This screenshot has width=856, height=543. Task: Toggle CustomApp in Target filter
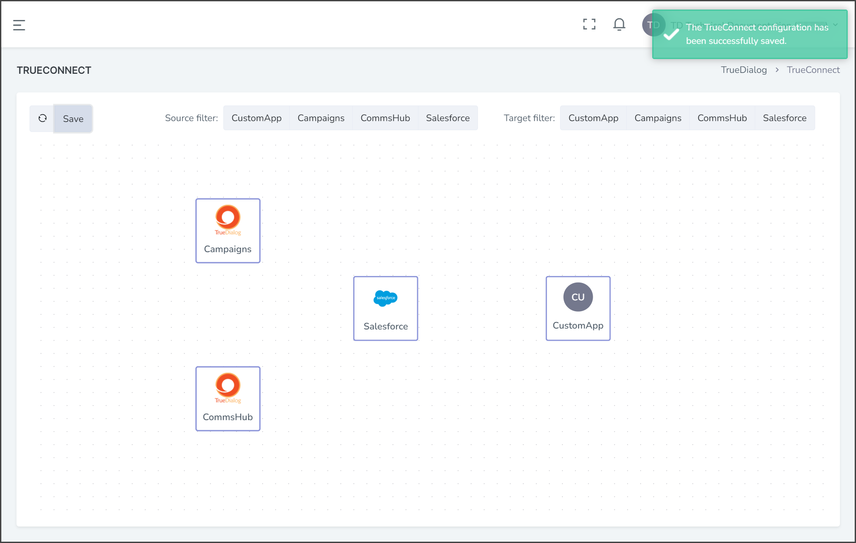click(x=594, y=118)
